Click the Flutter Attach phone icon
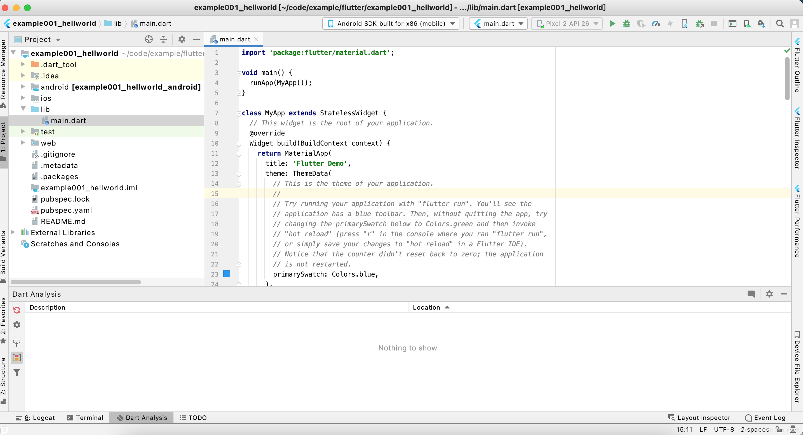Viewport: 803px width, 435px height. tap(685, 24)
